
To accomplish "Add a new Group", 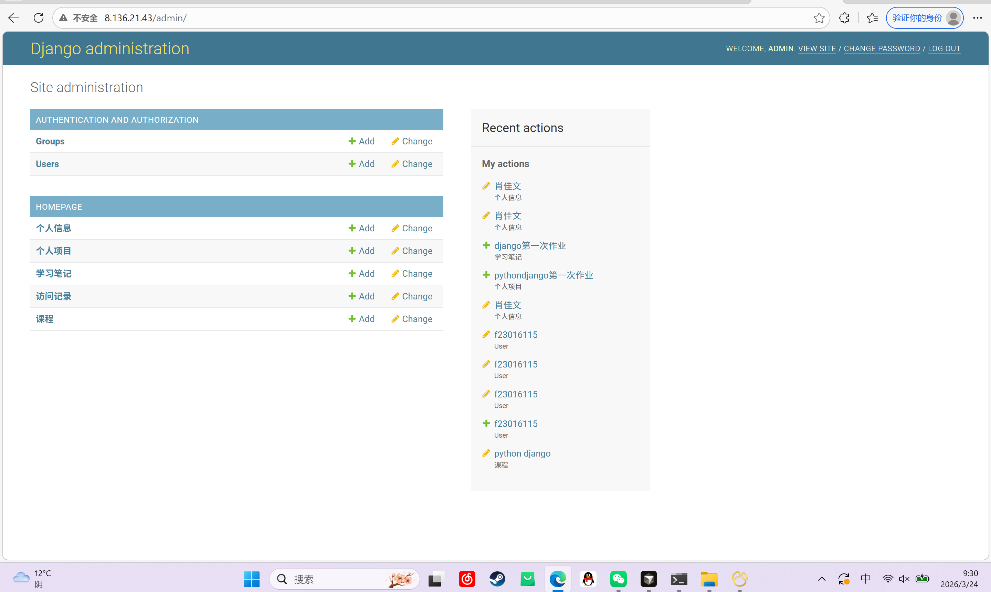I will pos(361,141).
